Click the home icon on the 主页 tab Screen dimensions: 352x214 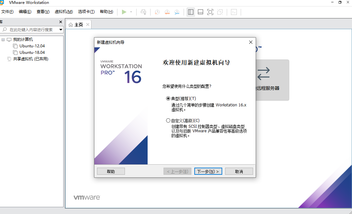[71, 25]
